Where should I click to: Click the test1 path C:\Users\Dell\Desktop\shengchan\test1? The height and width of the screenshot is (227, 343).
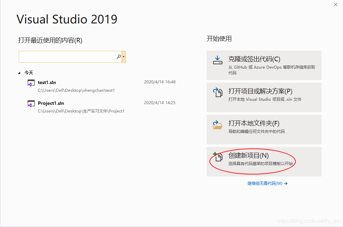tap(76, 90)
